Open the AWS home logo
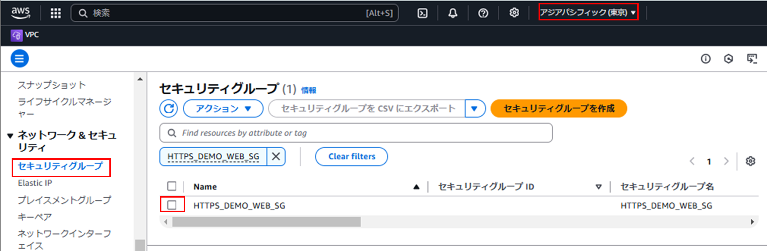The height and width of the screenshot is (251, 767). click(x=20, y=13)
